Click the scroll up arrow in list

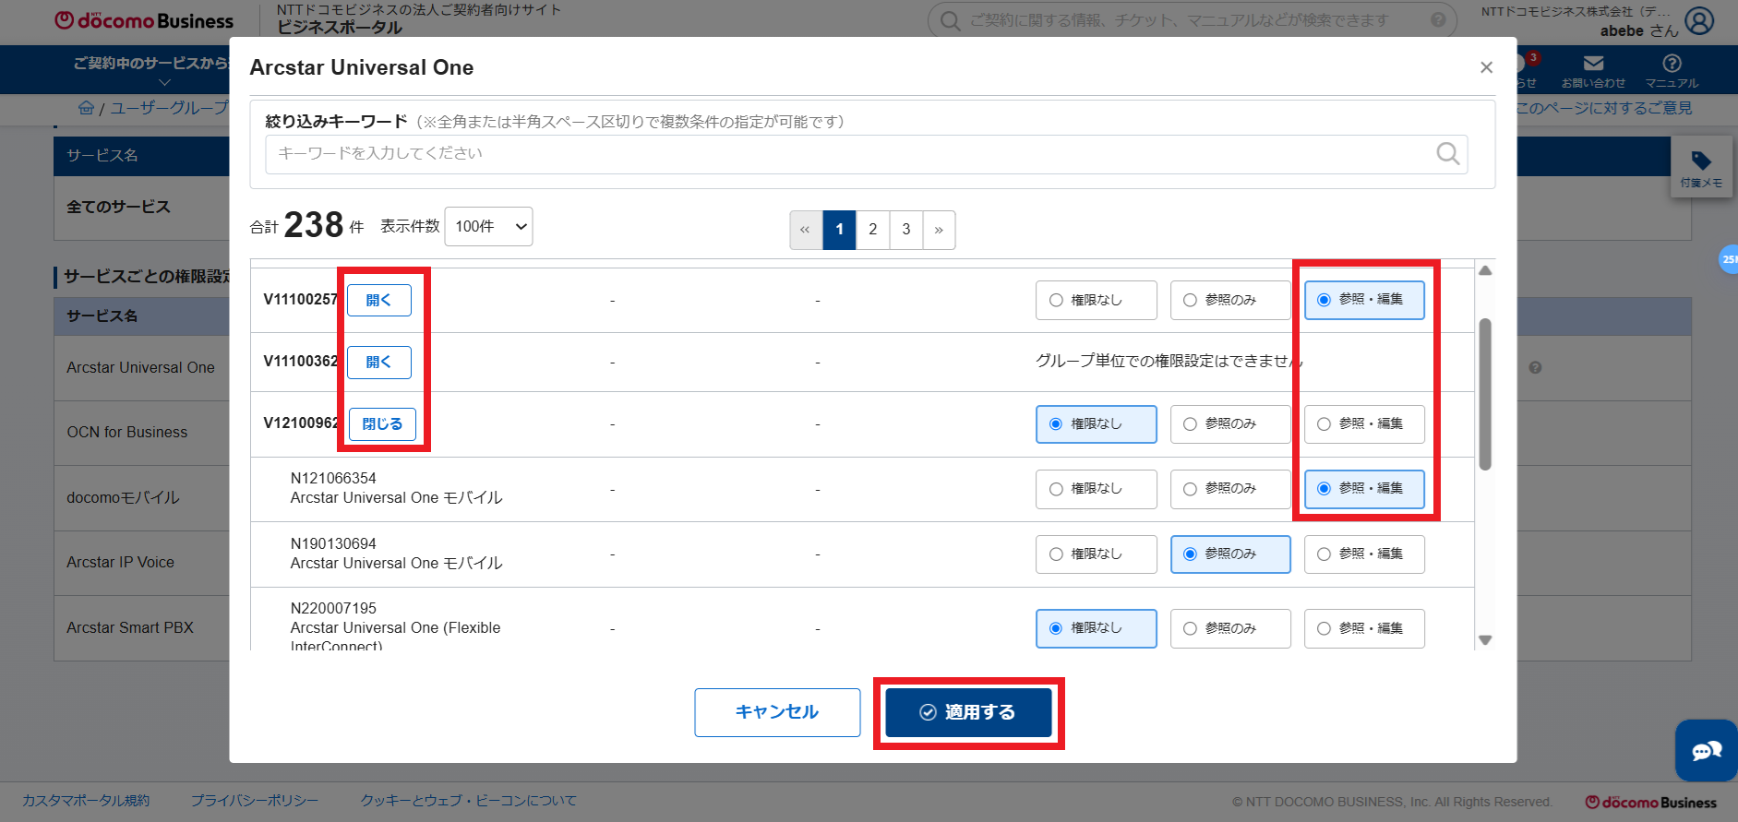coord(1485,271)
